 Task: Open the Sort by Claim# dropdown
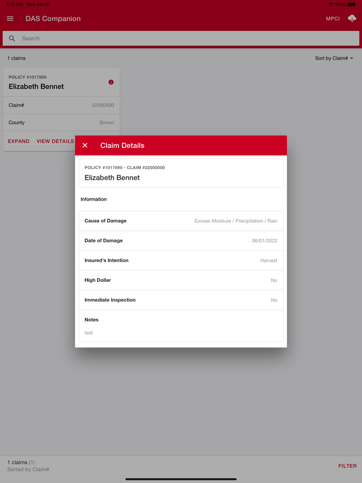tap(334, 58)
